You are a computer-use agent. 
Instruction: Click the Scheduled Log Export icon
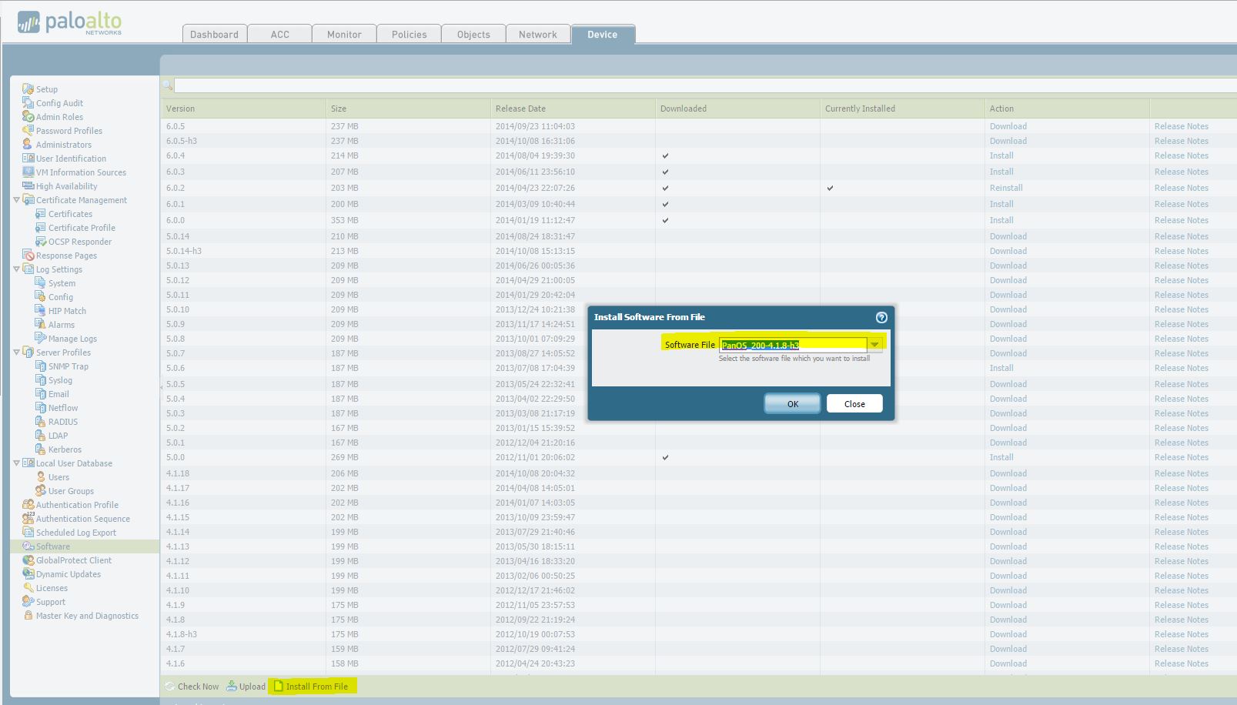click(28, 533)
